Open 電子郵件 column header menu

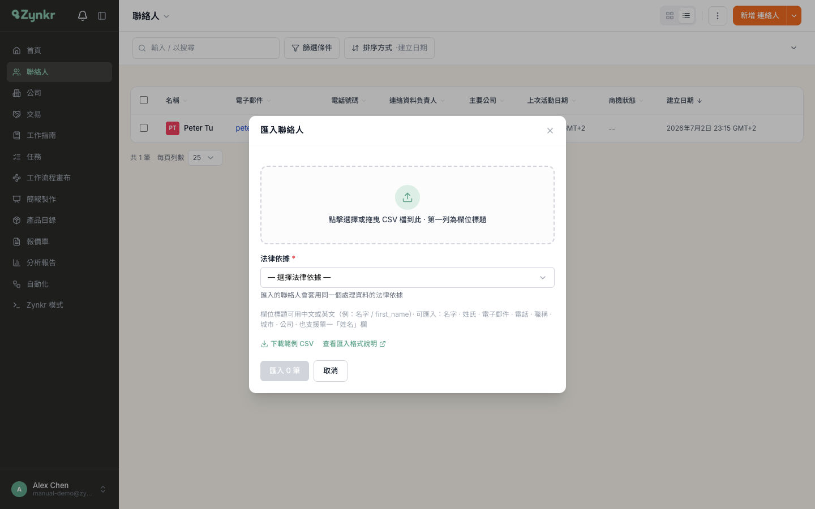254,101
